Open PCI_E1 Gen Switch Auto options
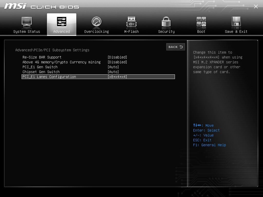 [x=113, y=67]
